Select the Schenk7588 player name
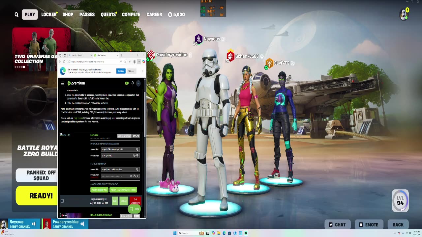The width and height of the screenshot is (422, 237). pos(247,56)
